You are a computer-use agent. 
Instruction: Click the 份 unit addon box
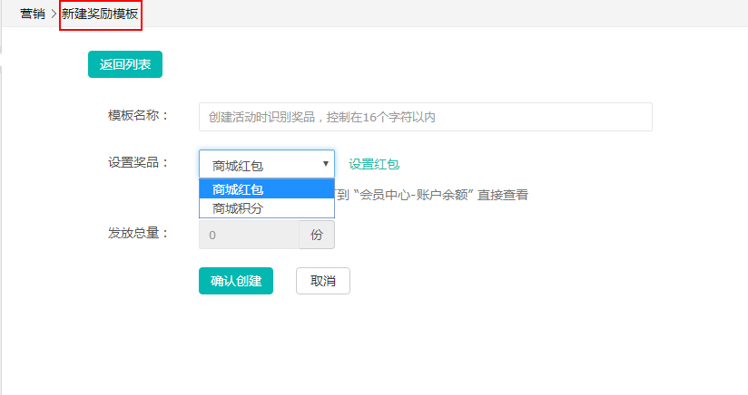[x=317, y=235]
